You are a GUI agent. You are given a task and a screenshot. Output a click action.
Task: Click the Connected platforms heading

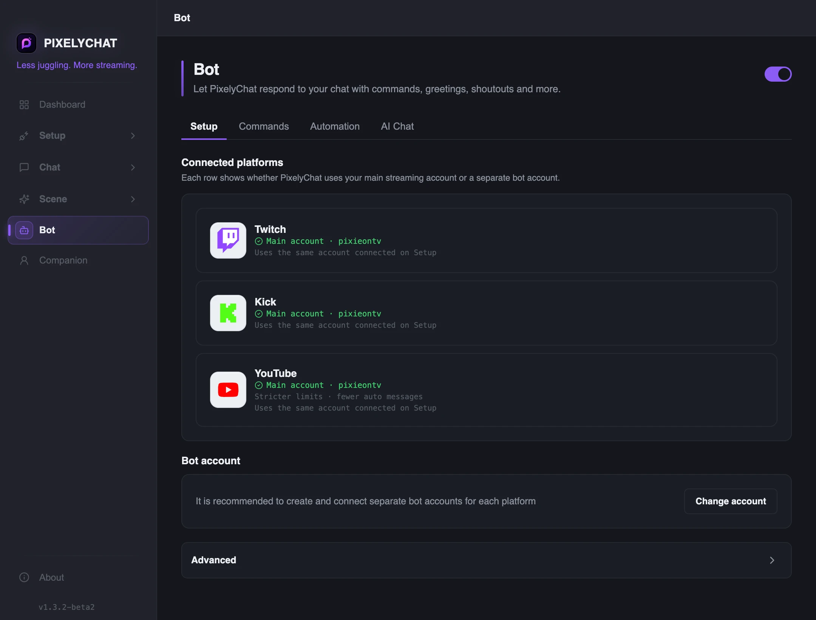click(232, 163)
